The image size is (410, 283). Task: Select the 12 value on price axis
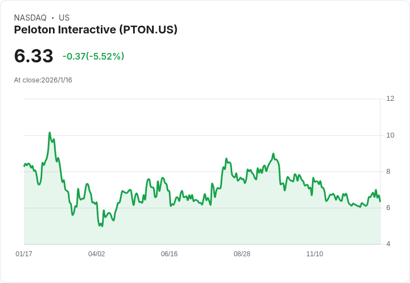(391, 99)
